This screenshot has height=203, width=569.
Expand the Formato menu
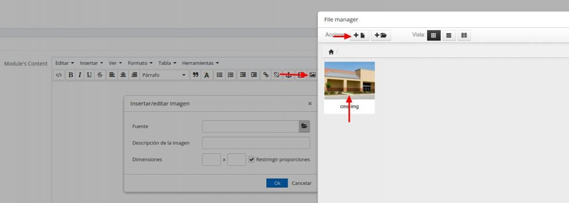click(140, 63)
